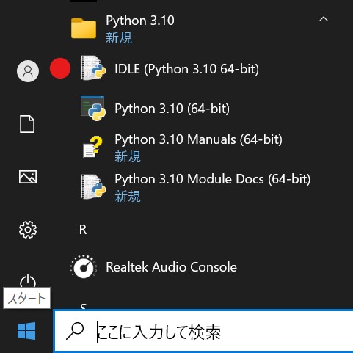Open the Documents icon in sidebar
Screen dimensions: 353x353
click(27, 124)
